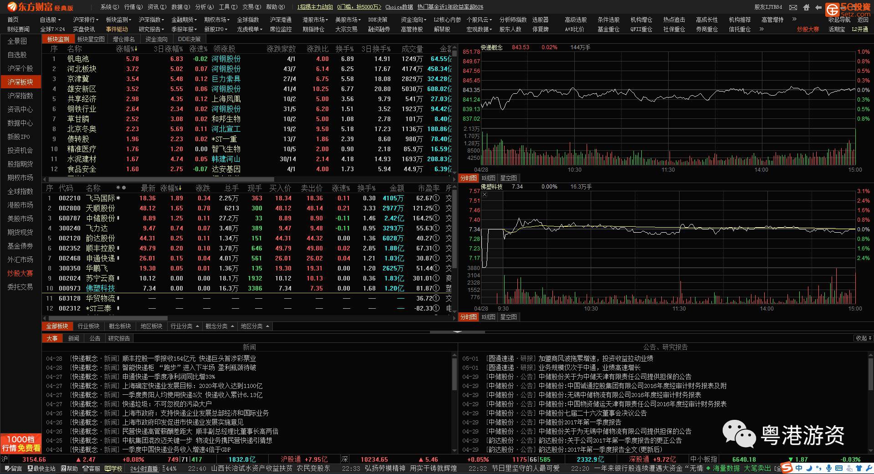Open Sogou skin shirt icon
Screen dimensions: 874x474
point(859,468)
